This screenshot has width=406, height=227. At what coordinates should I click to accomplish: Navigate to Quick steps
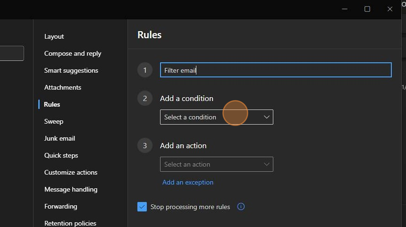click(x=61, y=155)
